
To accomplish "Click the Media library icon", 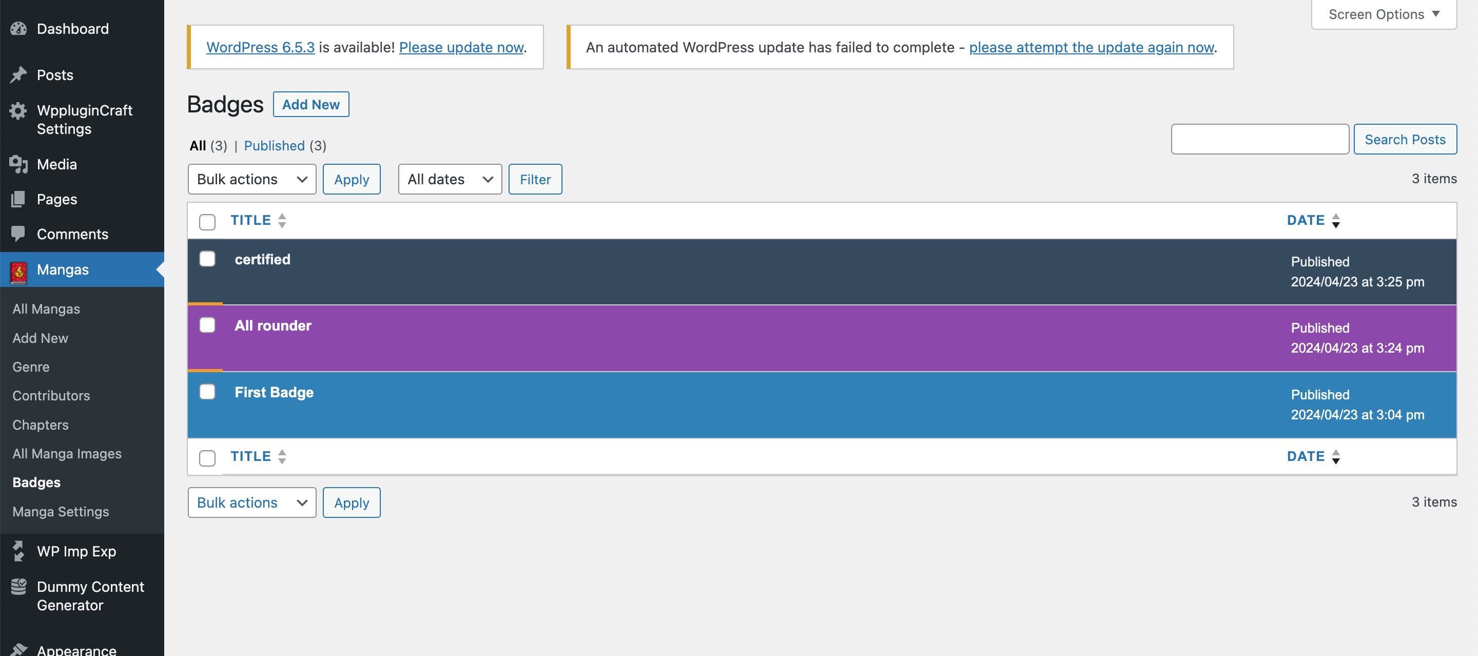I will [18, 164].
